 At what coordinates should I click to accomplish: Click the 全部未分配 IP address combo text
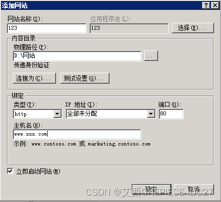pyautogui.click(x=82, y=114)
